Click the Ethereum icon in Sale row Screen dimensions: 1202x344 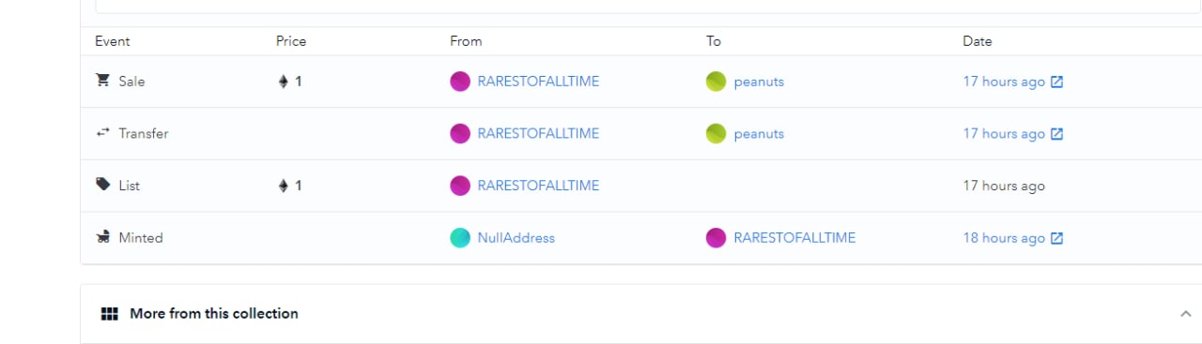click(x=283, y=82)
